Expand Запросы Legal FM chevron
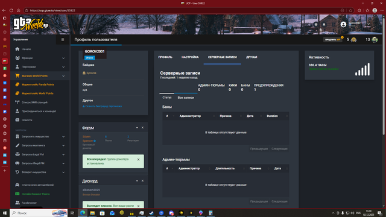Image resolution: width=386 pixels, height=217 pixels. [63, 154]
